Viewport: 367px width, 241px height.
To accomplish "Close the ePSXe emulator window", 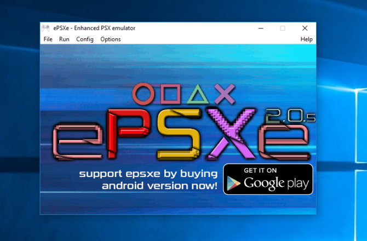I will coord(305,28).
